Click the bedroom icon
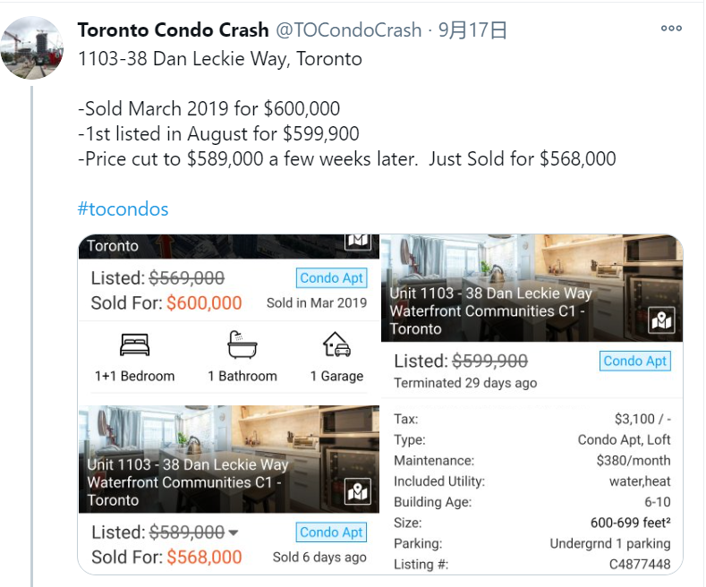This screenshot has width=706, height=587. pos(134,345)
